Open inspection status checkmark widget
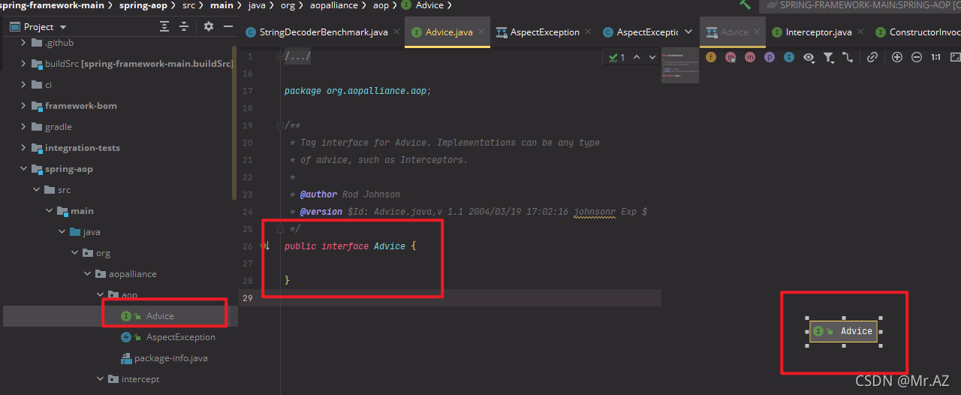This screenshot has width=961, height=395. click(x=617, y=57)
